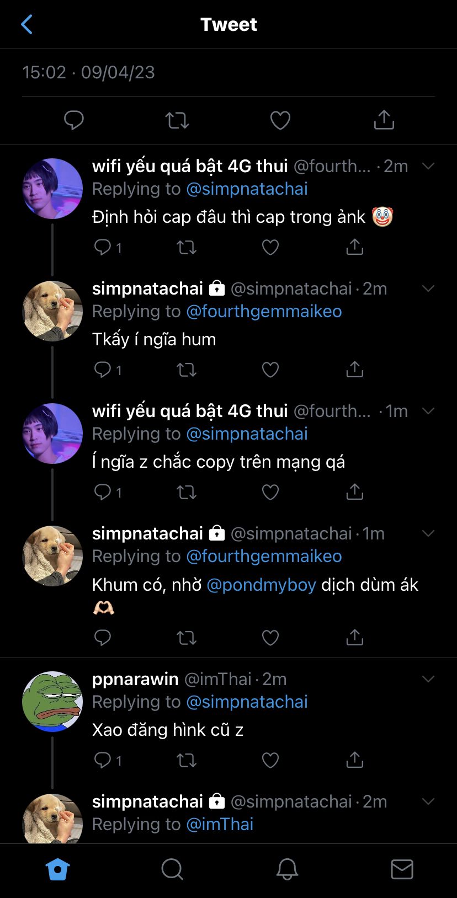
Task: Open ppnarawin's frog profile picture
Action: click(x=52, y=702)
